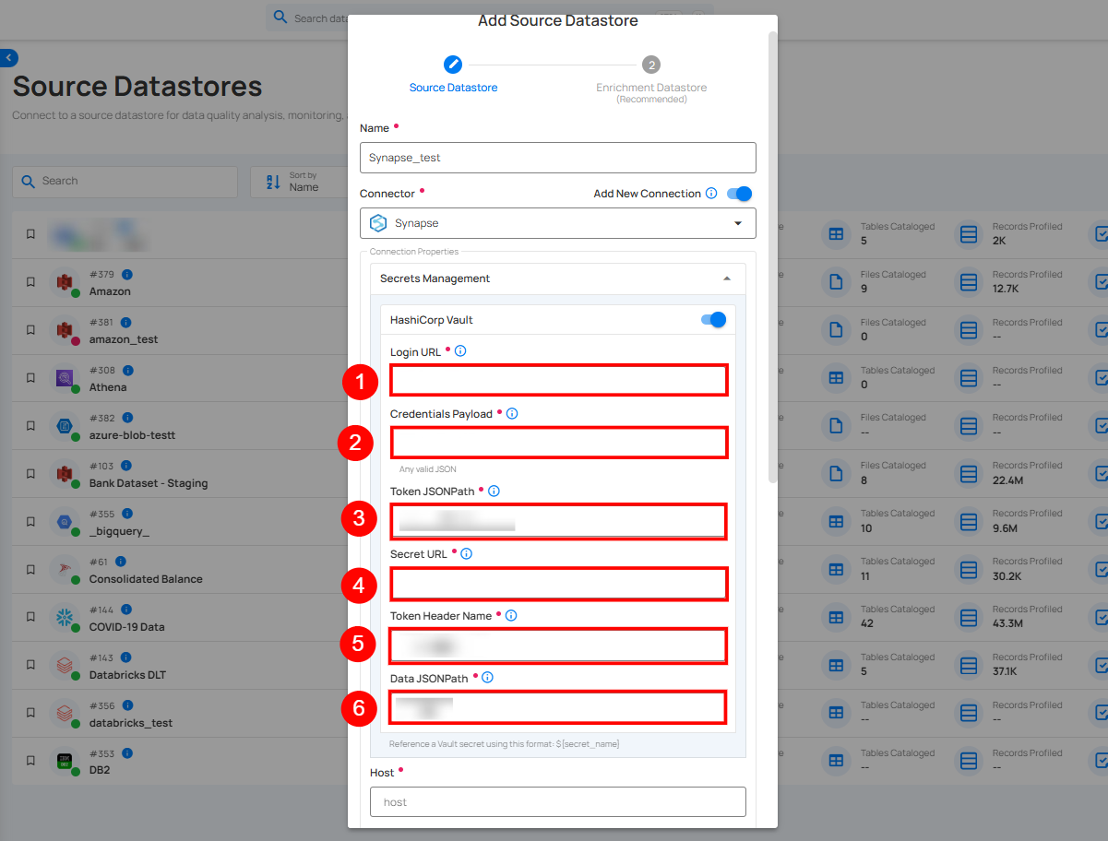Turn off Add New Connection switch
The image size is (1108, 841).
[740, 194]
